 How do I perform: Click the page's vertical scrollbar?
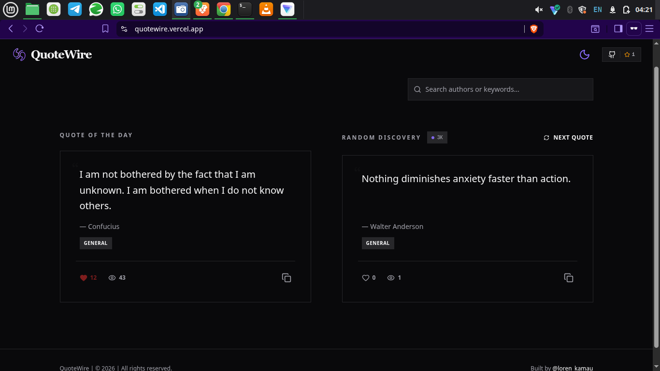pos(656,193)
